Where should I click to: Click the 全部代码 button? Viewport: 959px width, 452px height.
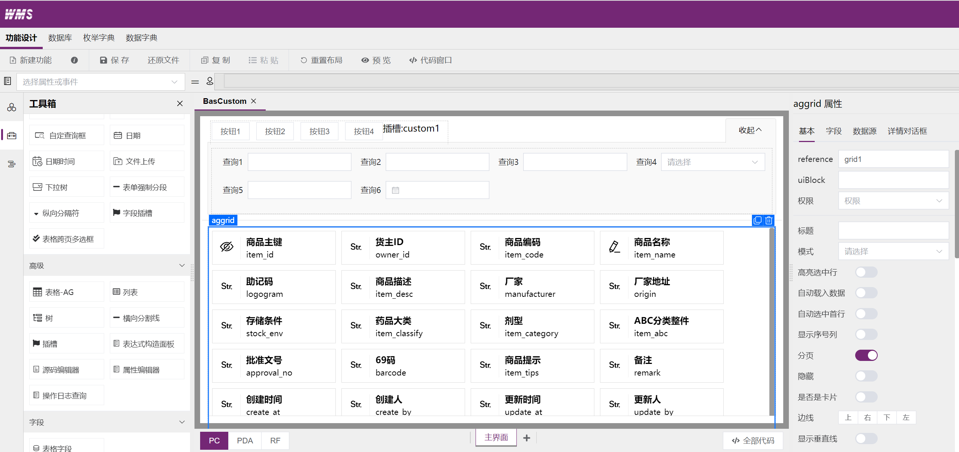point(753,441)
